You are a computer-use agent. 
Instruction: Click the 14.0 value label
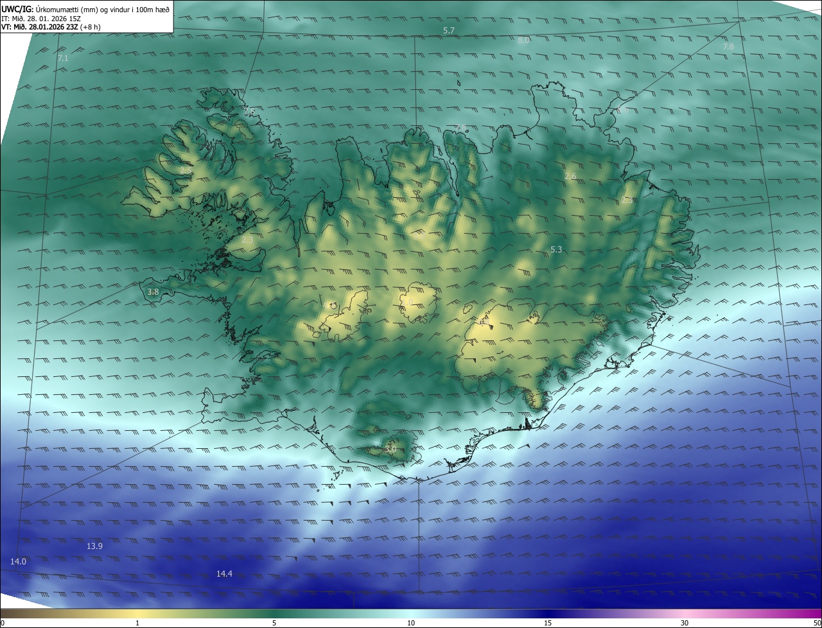tap(18, 562)
